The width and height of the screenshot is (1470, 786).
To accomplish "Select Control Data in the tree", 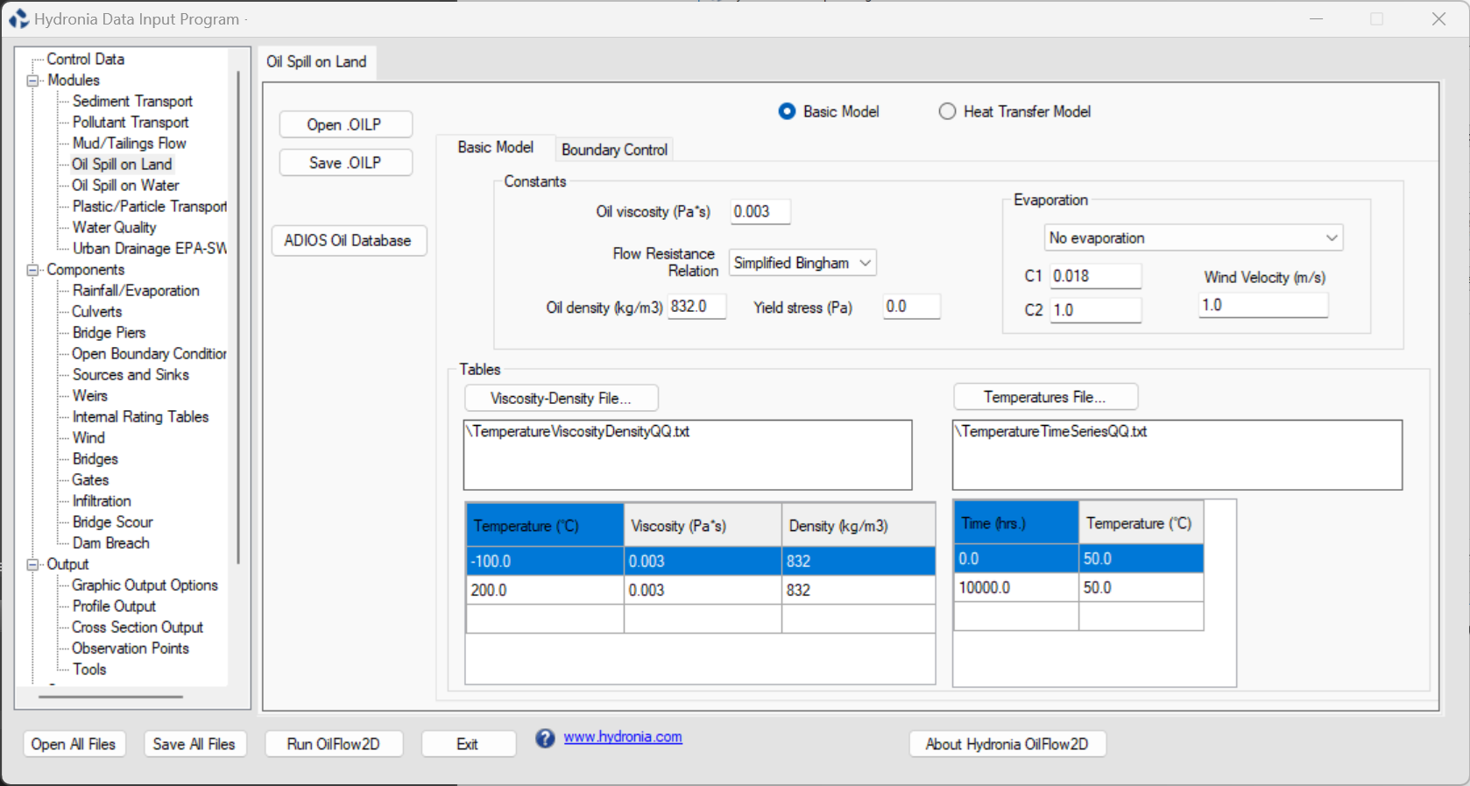I will pyautogui.click(x=86, y=59).
